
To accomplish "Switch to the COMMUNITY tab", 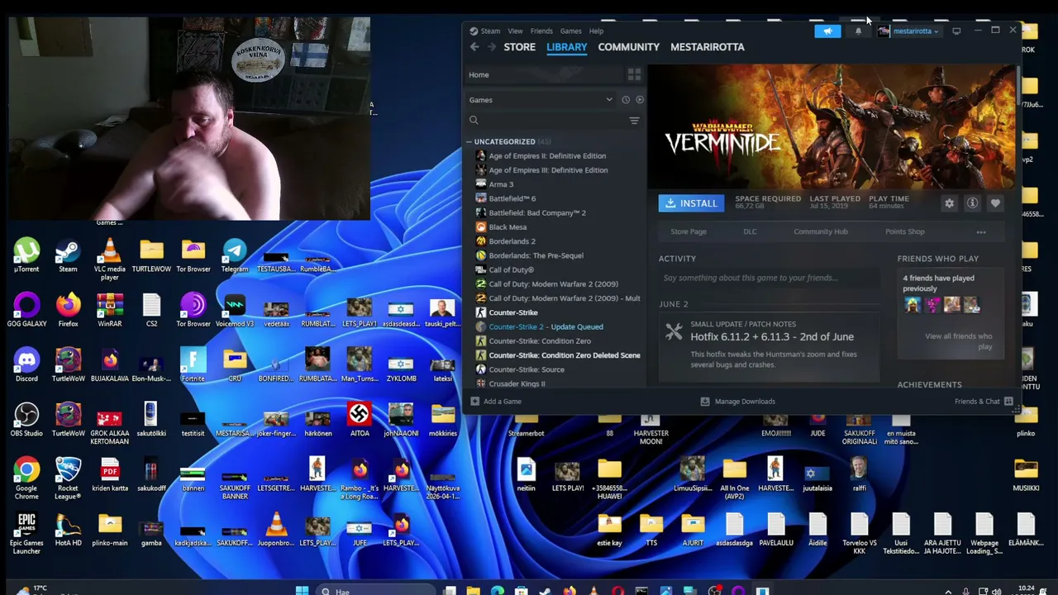I will [x=629, y=47].
